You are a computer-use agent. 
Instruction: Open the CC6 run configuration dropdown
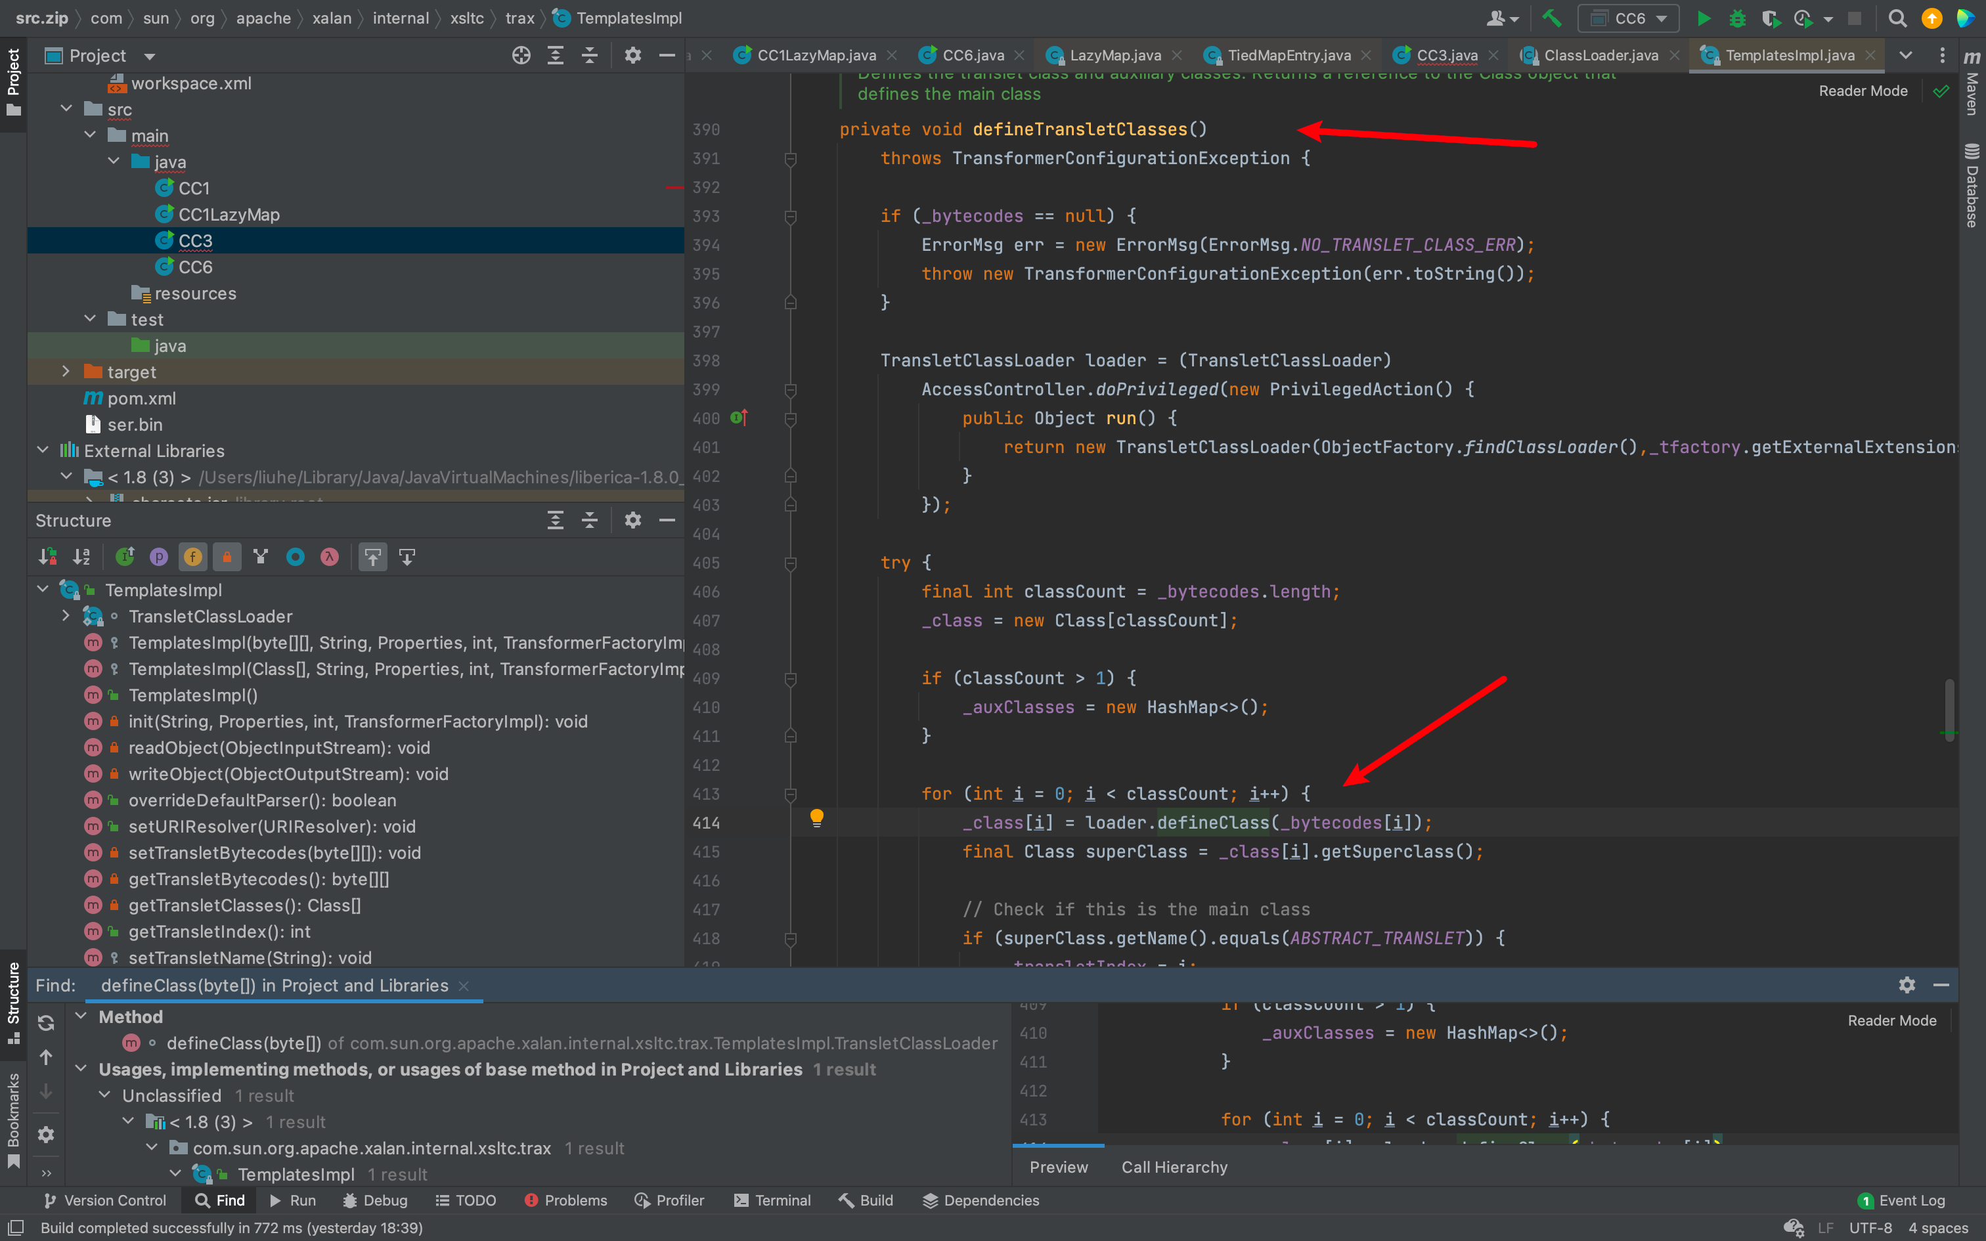tap(1629, 18)
